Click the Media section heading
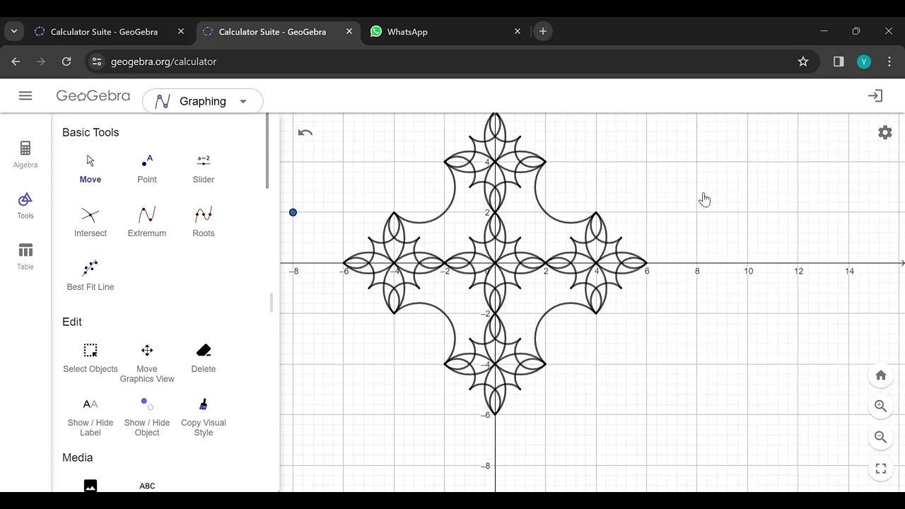905x509 pixels. click(x=78, y=457)
